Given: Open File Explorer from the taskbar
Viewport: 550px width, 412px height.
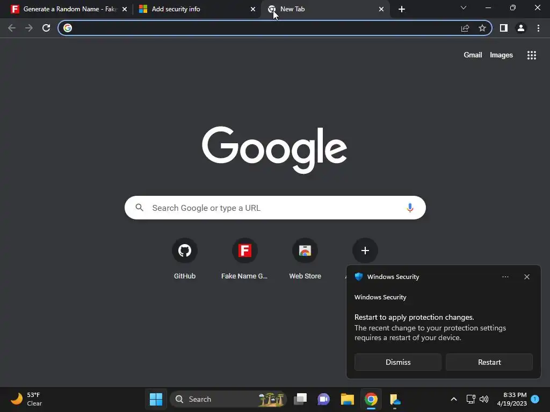Looking at the screenshot, I should click(347, 399).
